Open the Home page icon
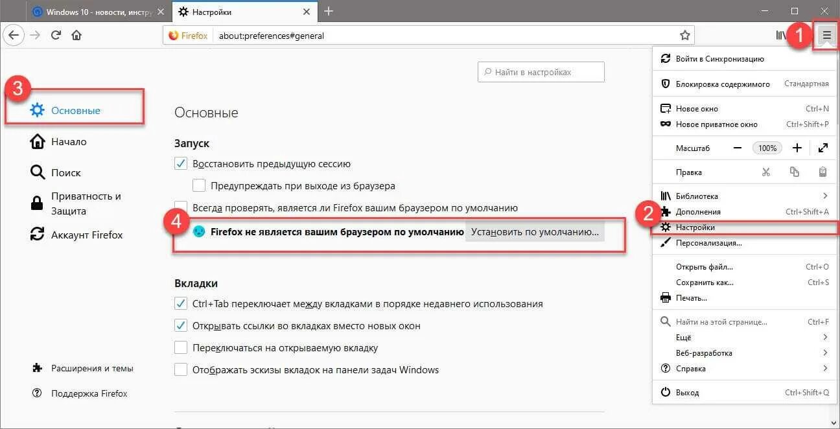 click(76, 35)
